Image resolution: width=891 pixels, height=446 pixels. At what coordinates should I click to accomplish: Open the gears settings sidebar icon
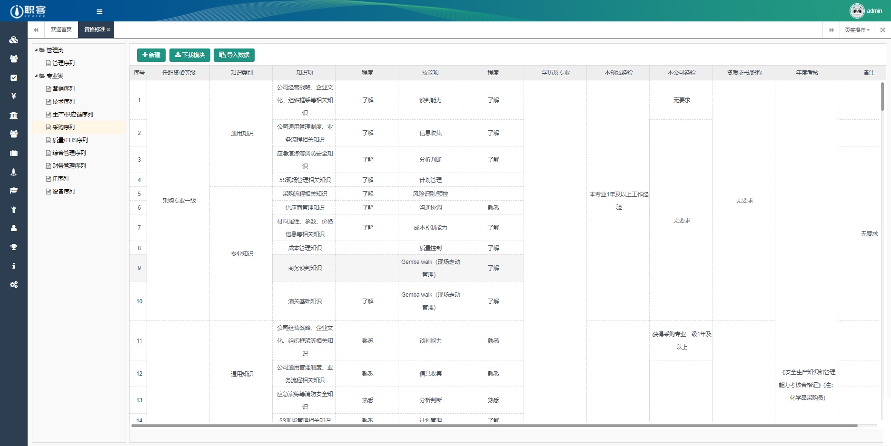[x=14, y=284]
